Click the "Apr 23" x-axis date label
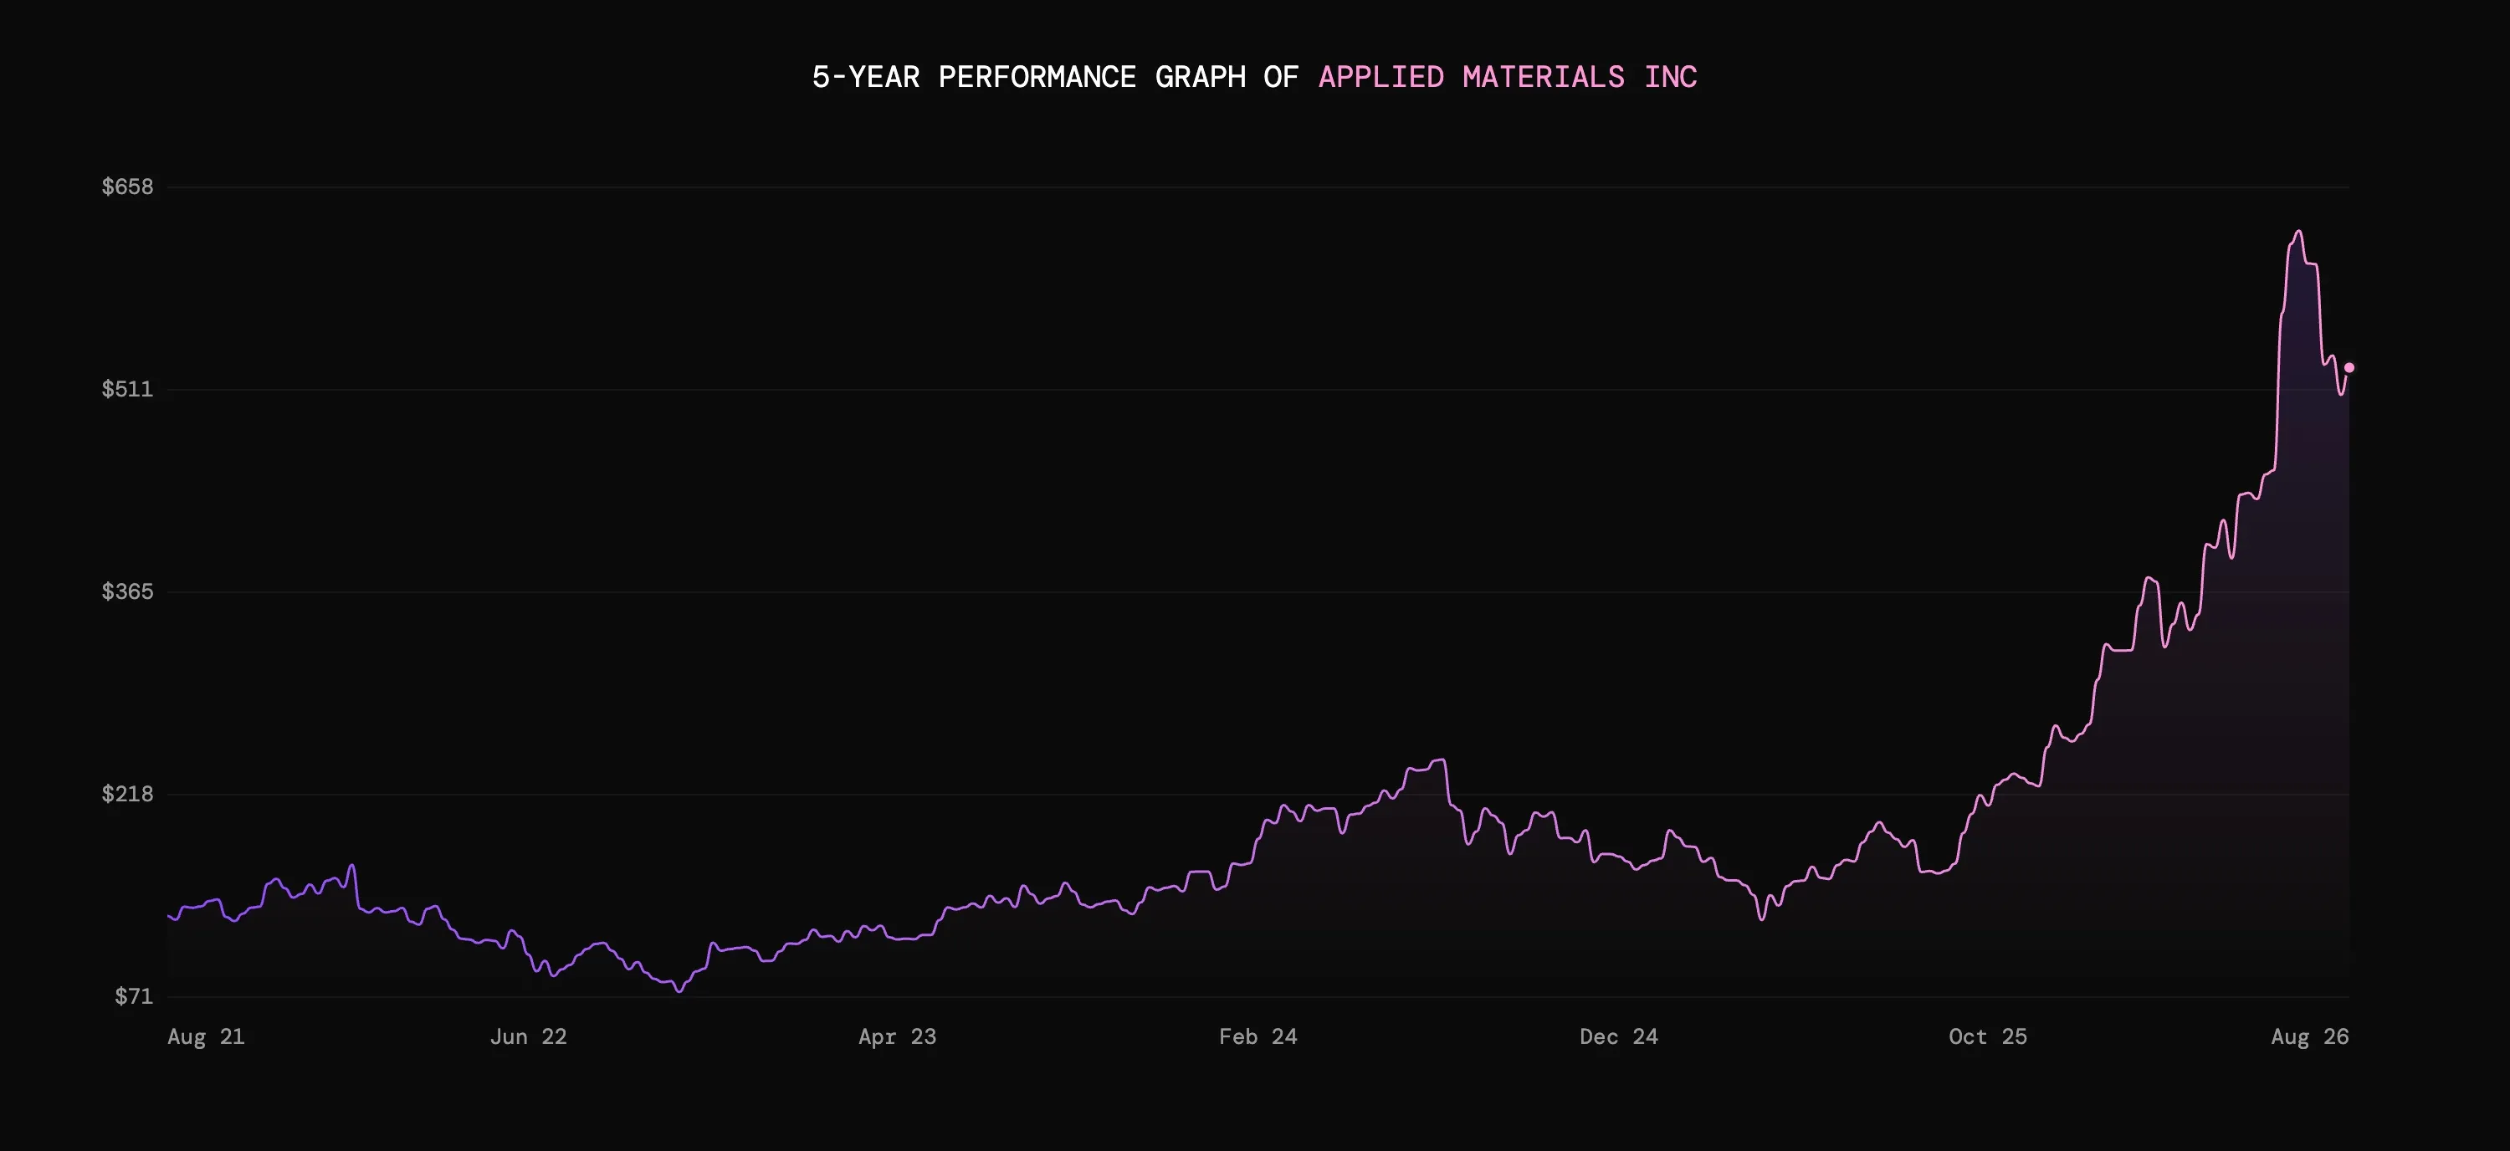 [898, 1037]
